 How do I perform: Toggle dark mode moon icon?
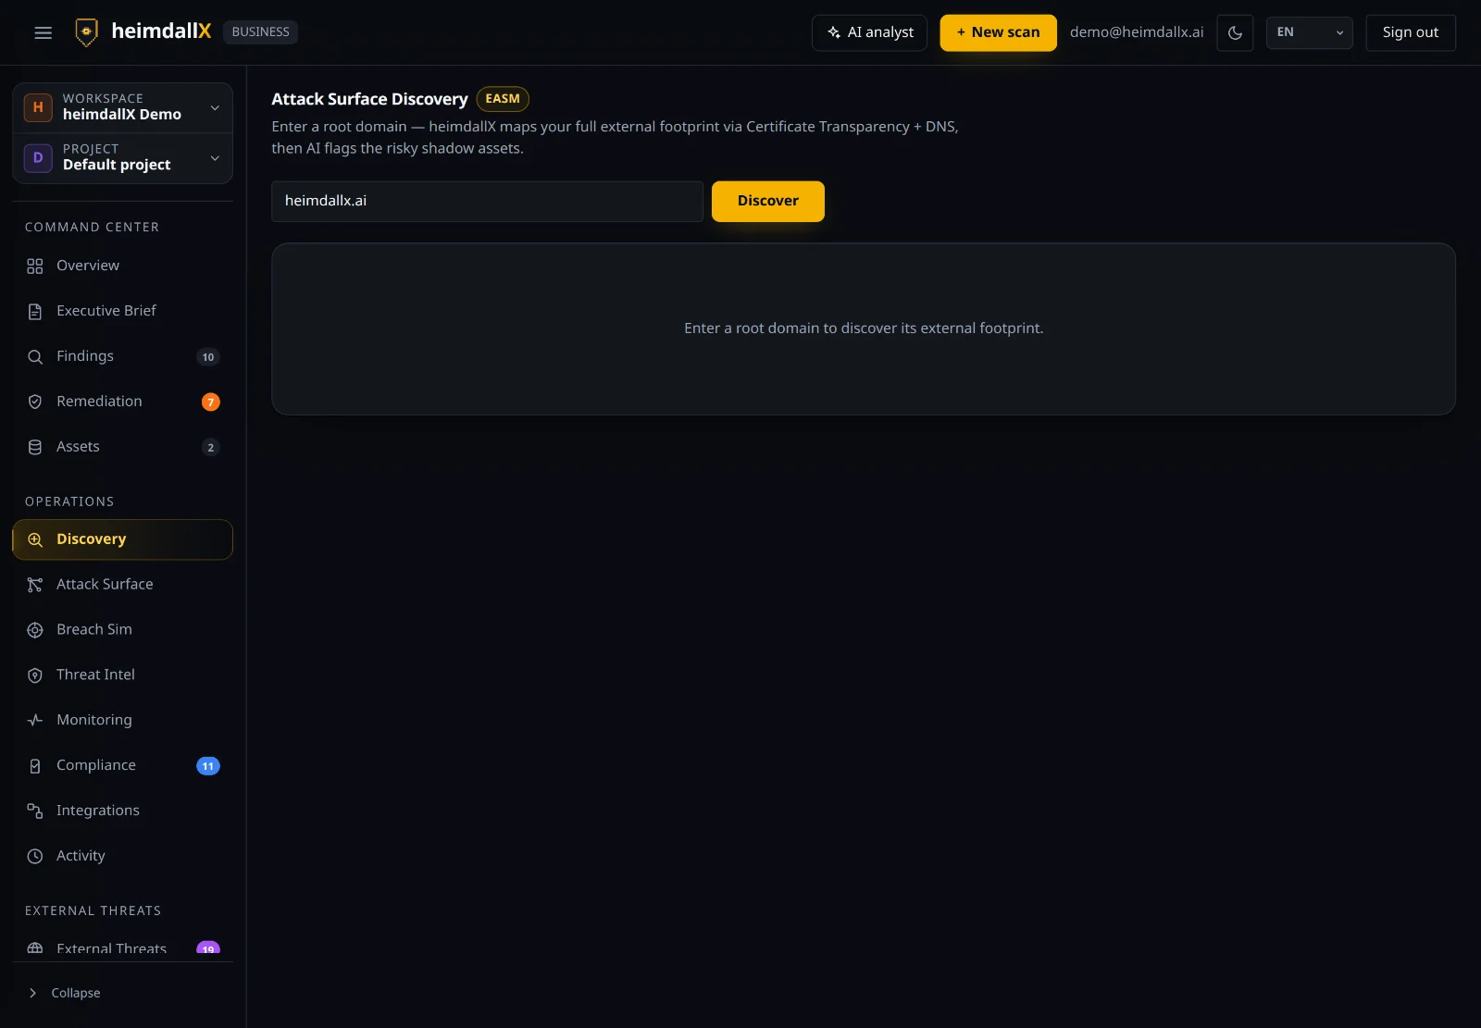pos(1235,32)
